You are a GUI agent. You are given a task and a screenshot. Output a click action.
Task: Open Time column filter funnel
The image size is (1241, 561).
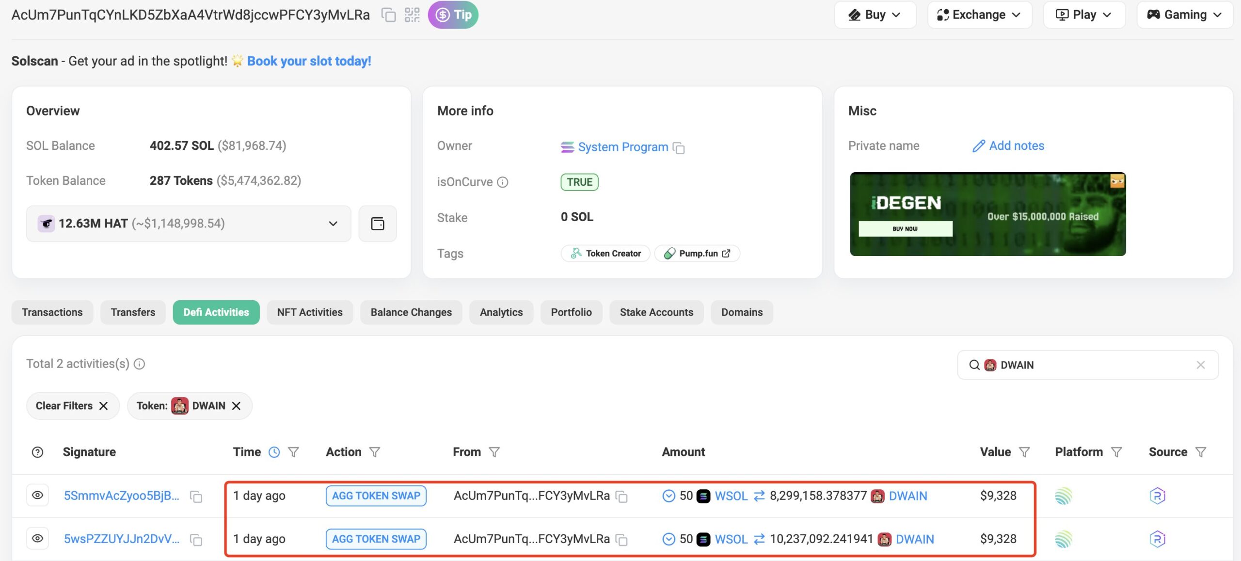[293, 452]
